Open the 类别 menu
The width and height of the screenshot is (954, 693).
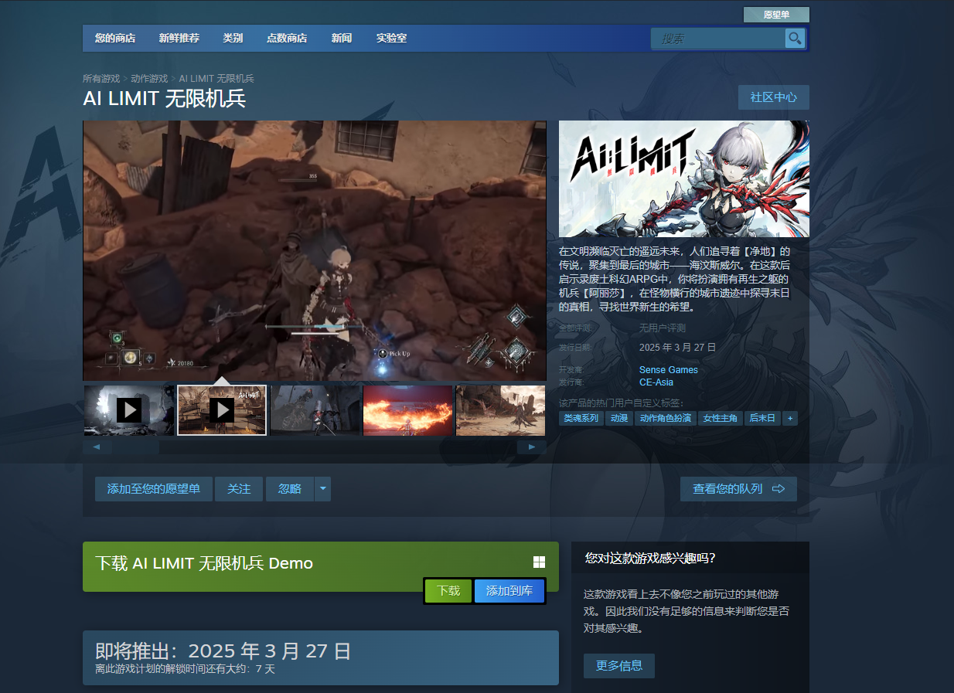(x=233, y=38)
